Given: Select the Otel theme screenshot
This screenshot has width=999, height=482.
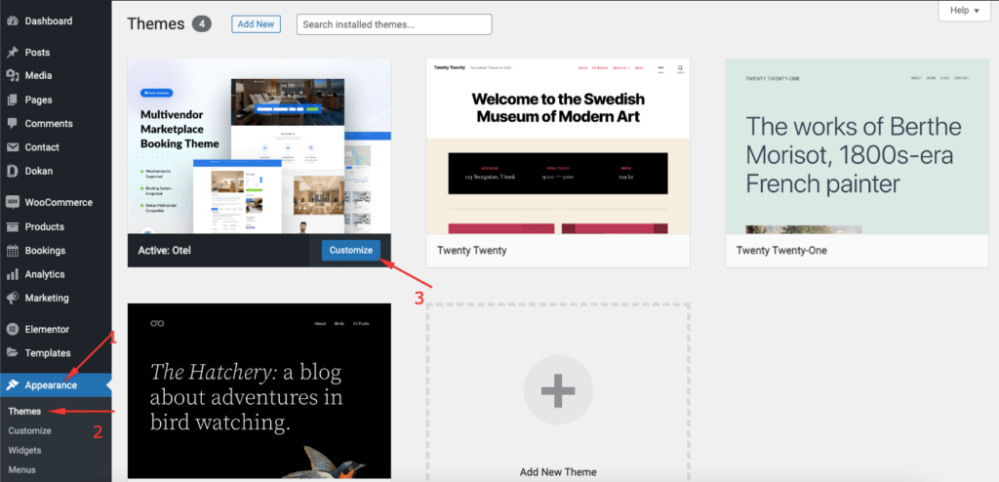Looking at the screenshot, I should tap(260, 146).
